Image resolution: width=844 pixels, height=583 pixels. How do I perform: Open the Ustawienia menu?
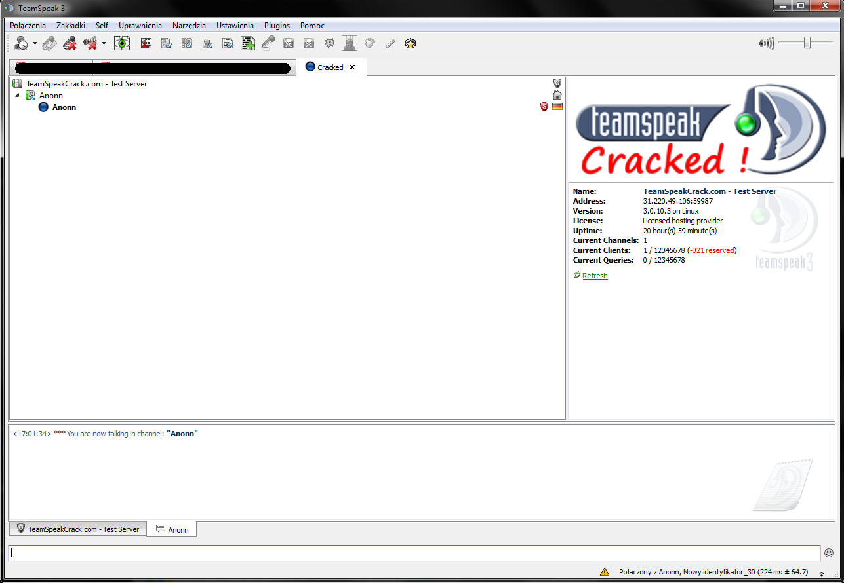coord(235,26)
